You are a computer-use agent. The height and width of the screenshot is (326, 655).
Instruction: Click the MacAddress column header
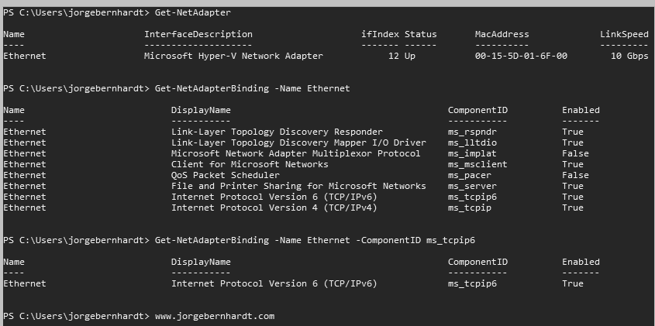tap(502, 34)
